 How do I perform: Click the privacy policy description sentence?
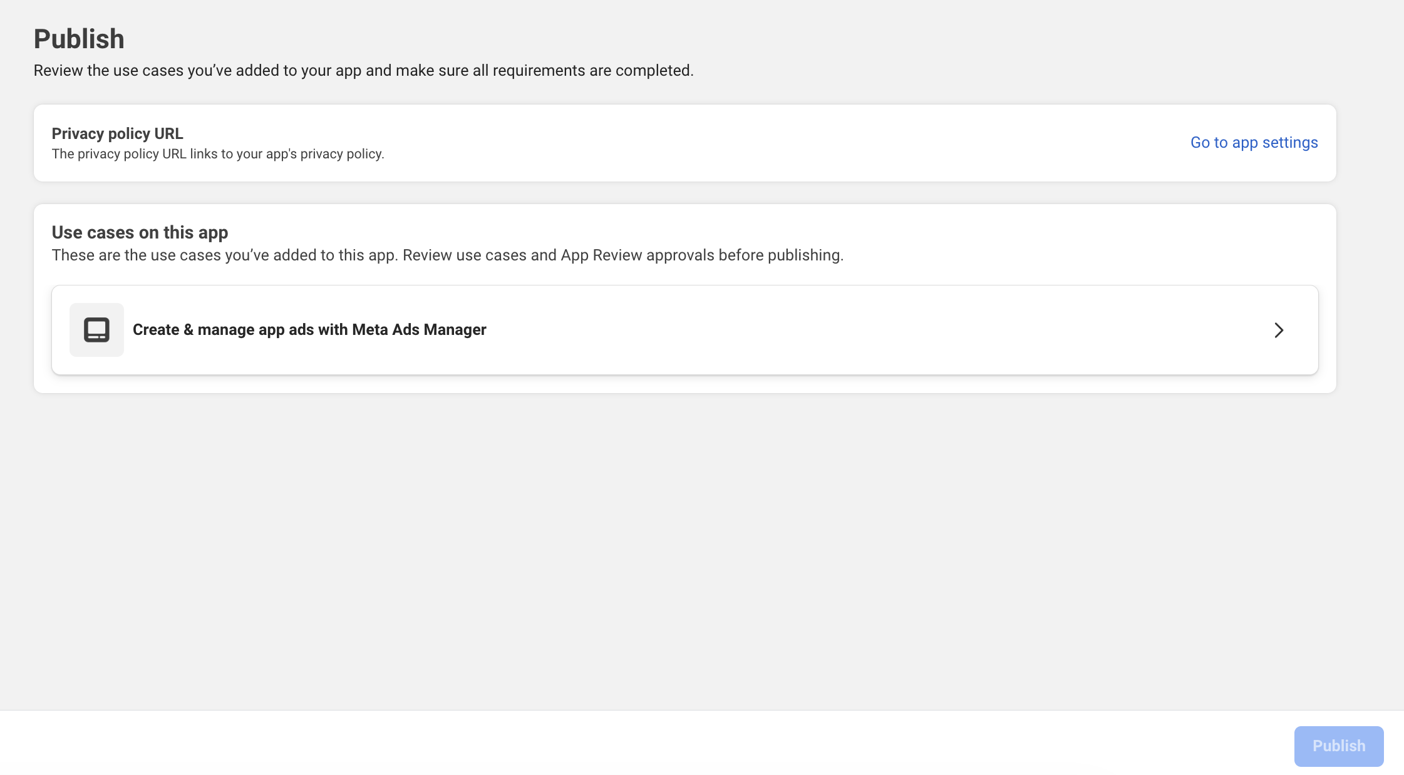tap(217, 154)
